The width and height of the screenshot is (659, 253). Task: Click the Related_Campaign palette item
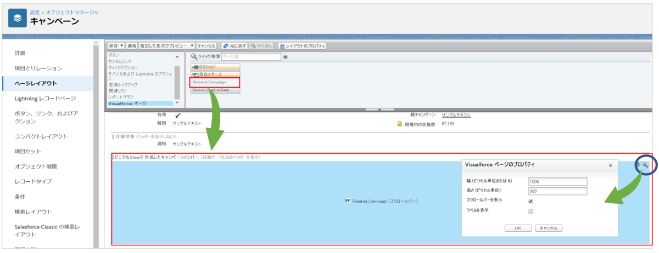[215, 82]
